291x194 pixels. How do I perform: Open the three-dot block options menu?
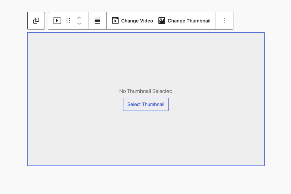[224, 20]
